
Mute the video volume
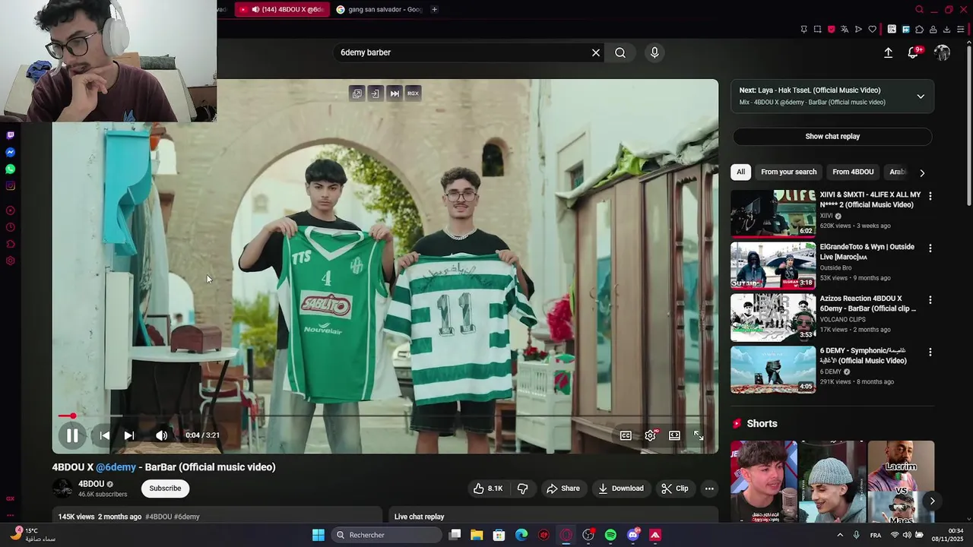point(162,435)
